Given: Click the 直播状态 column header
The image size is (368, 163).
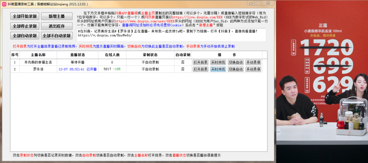Looking at the screenshot, I should 78,55.
